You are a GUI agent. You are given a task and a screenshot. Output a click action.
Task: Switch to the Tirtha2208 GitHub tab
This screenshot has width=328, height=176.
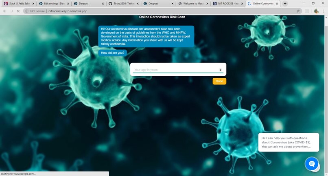[x=124, y=4]
